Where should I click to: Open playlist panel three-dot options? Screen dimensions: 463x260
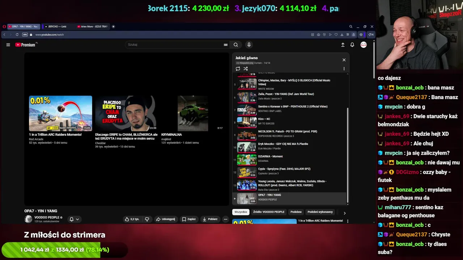coord(344,69)
